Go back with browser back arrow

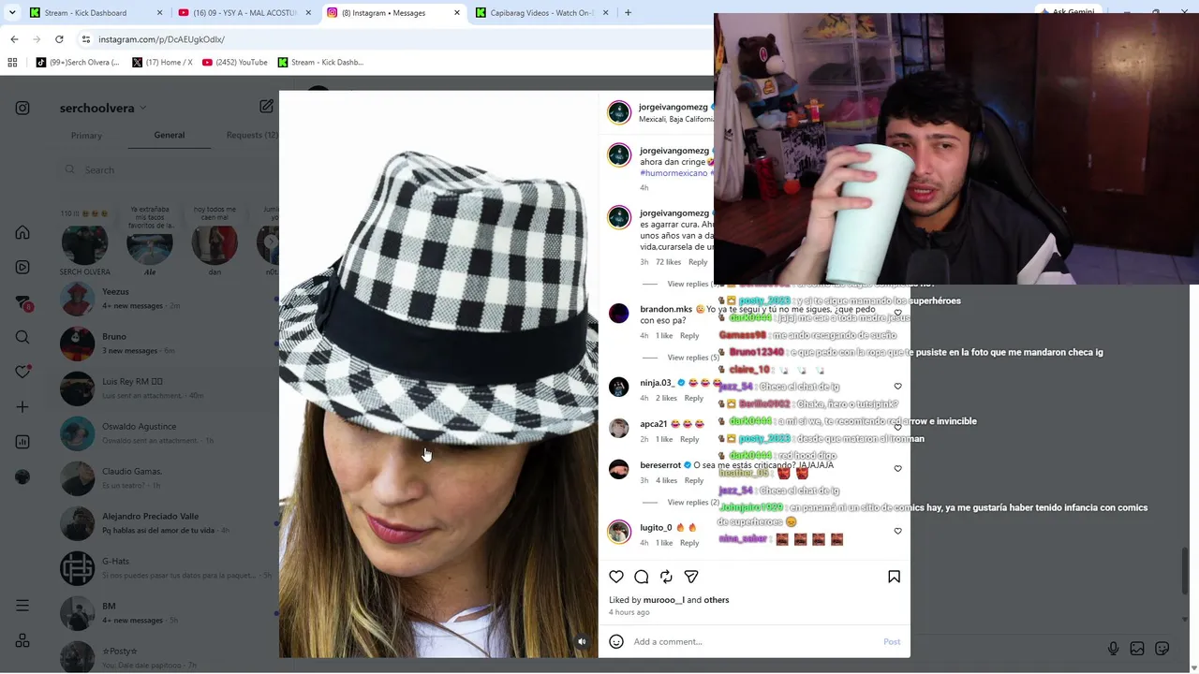14,39
